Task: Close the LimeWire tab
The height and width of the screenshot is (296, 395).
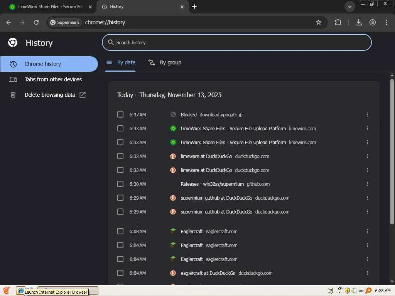Action: point(90,7)
